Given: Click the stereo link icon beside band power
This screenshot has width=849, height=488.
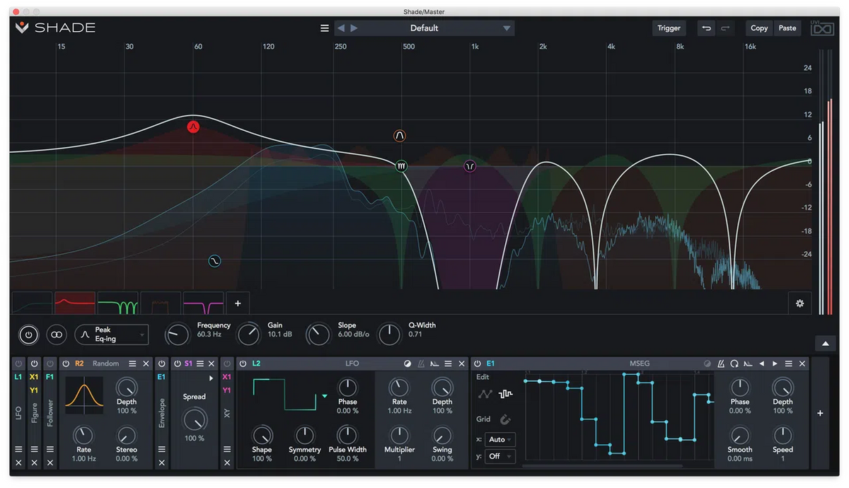Looking at the screenshot, I should (x=57, y=335).
